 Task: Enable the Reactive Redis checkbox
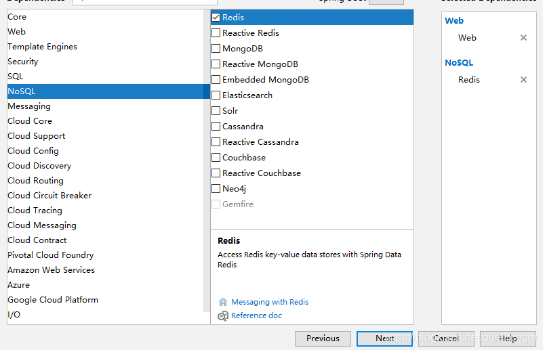tap(216, 33)
